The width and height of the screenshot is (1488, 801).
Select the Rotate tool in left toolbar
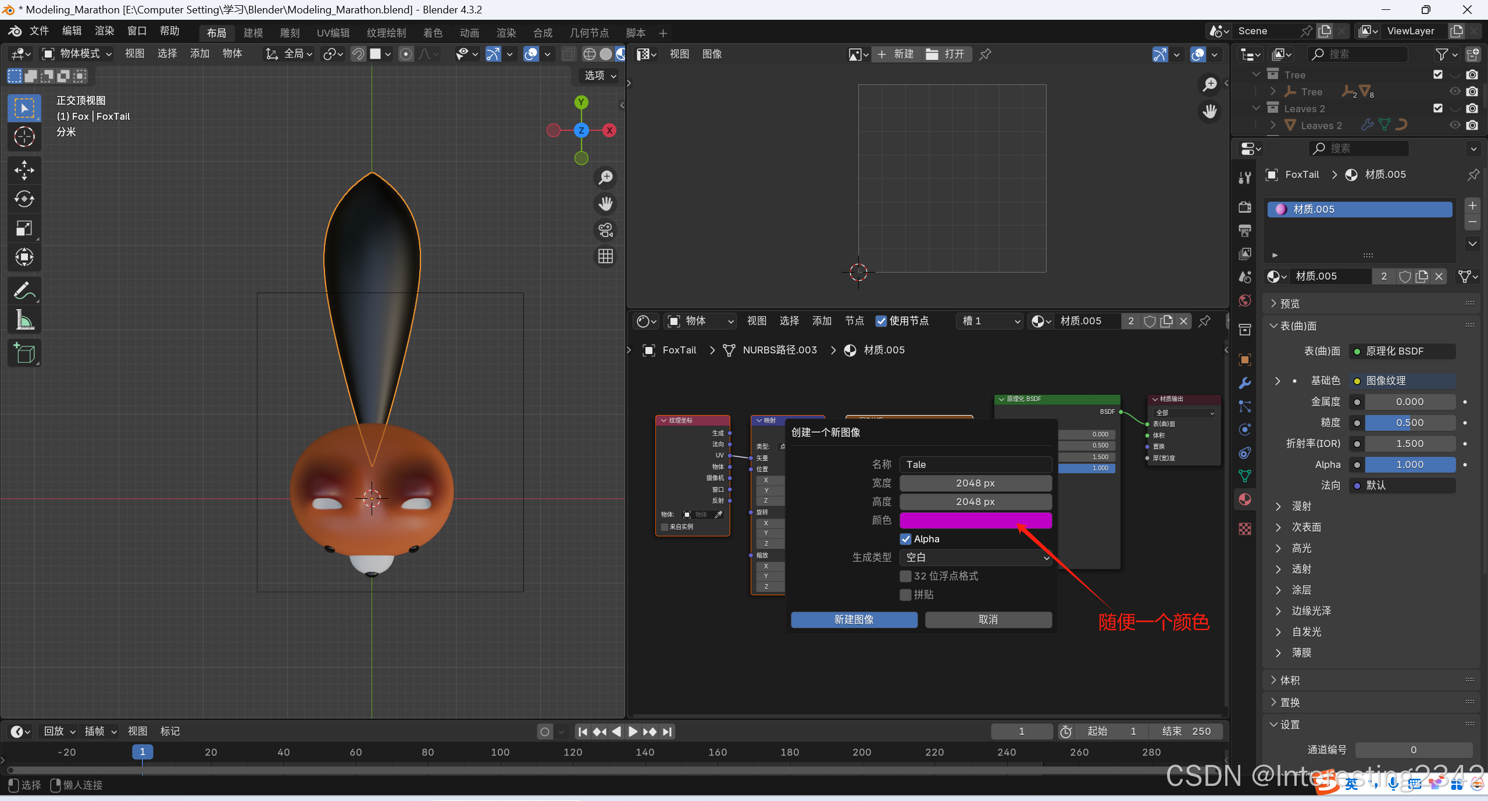pos(24,199)
